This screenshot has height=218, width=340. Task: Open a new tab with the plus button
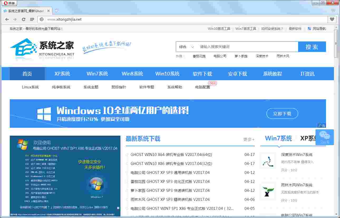(56, 11)
